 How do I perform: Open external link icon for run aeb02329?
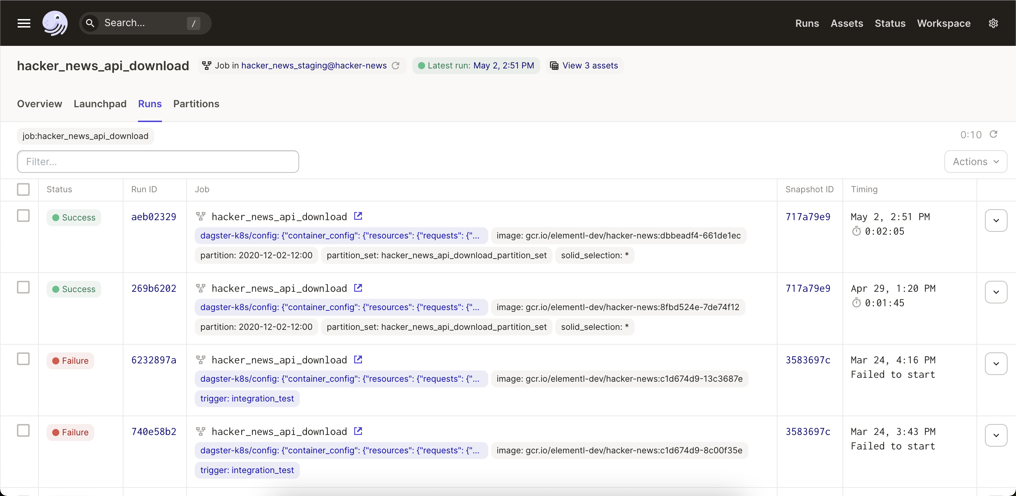point(358,216)
